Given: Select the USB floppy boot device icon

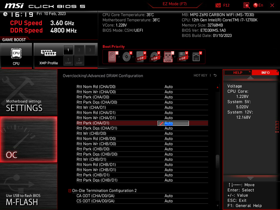Looking at the screenshot, I should point(182,57).
